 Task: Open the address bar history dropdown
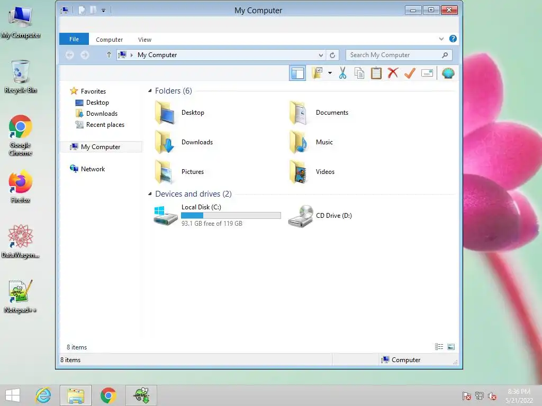[321, 55]
